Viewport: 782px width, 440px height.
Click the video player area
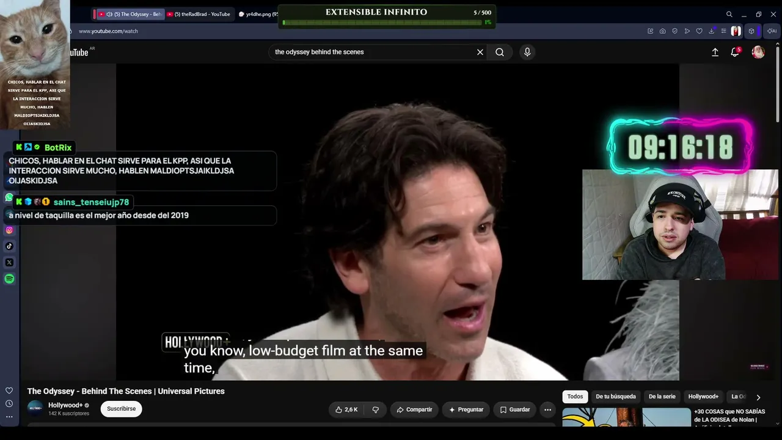pyautogui.click(x=398, y=222)
